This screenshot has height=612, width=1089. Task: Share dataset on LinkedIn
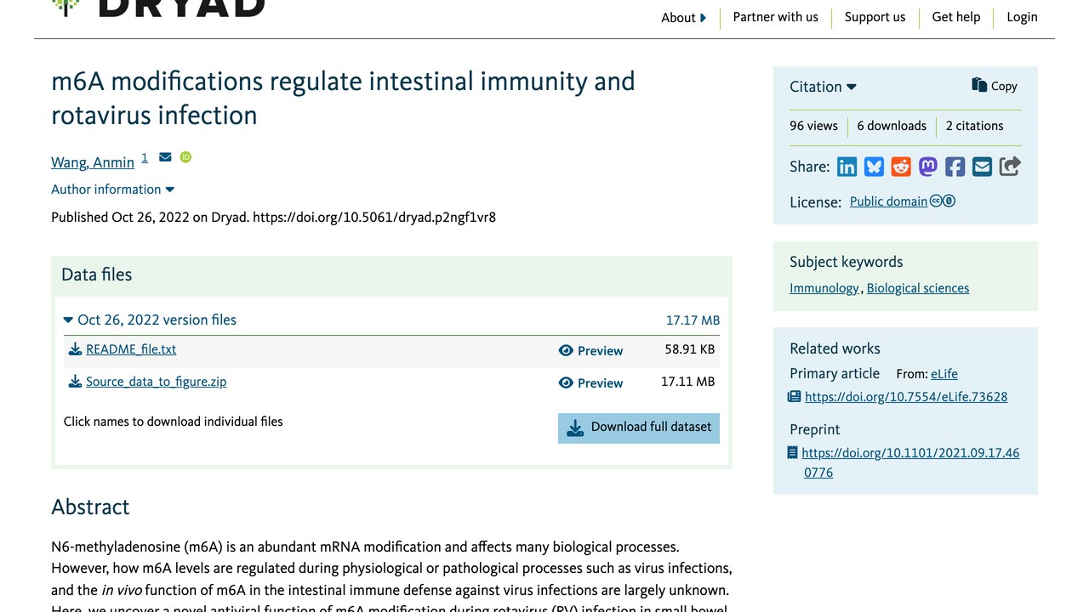(x=847, y=167)
